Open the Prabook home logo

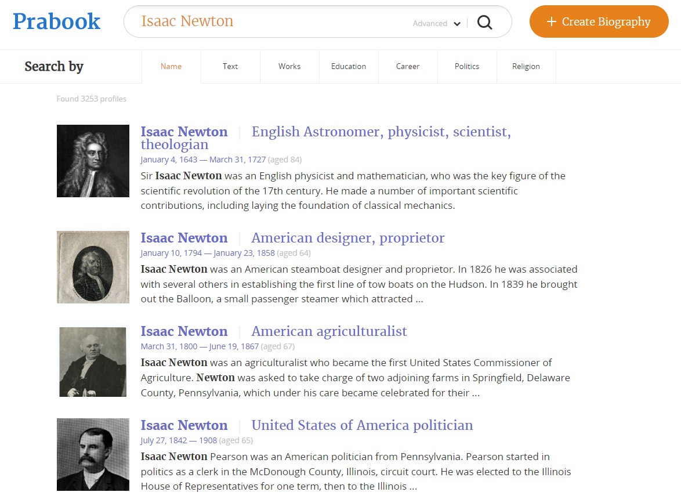56,21
